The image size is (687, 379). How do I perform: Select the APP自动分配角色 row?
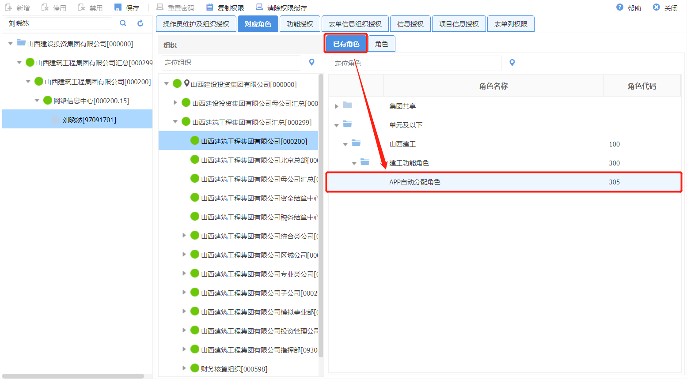click(x=504, y=182)
